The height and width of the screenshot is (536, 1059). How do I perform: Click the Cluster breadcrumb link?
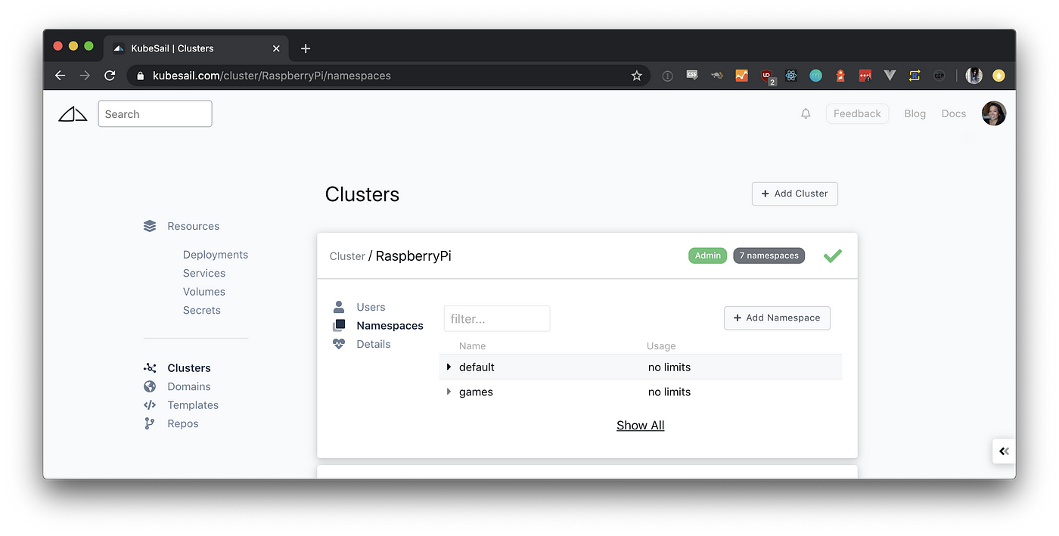click(x=347, y=256)
